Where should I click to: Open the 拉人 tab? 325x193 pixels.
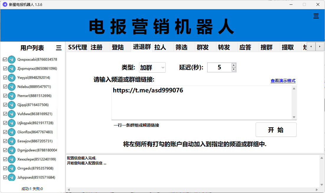[x=163, y=47]
